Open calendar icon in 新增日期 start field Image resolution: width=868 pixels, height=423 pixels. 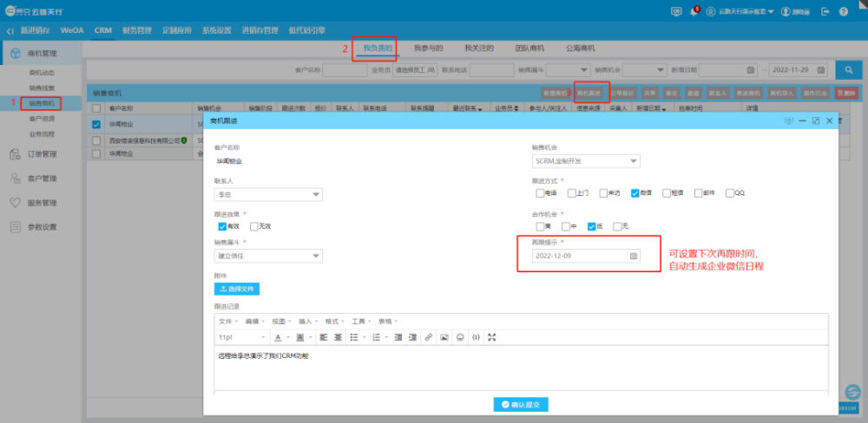[x=750, y=70]
